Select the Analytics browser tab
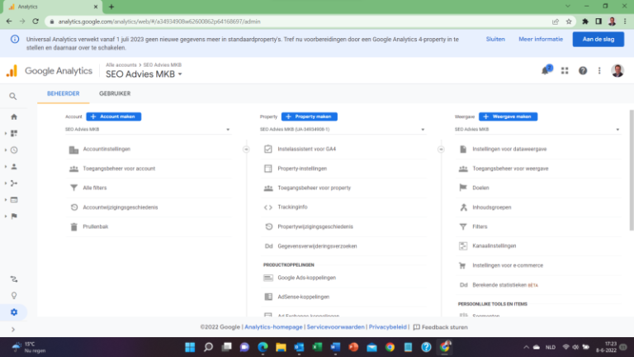This screenshot has height=357, width=634. [x=52, y=7]
